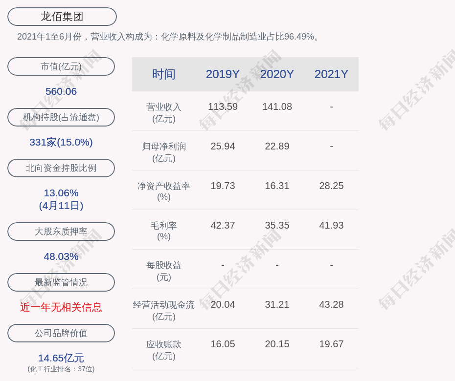Click the 2021年1至6月份 revenue composition sentence

click(x=169, y=37)
